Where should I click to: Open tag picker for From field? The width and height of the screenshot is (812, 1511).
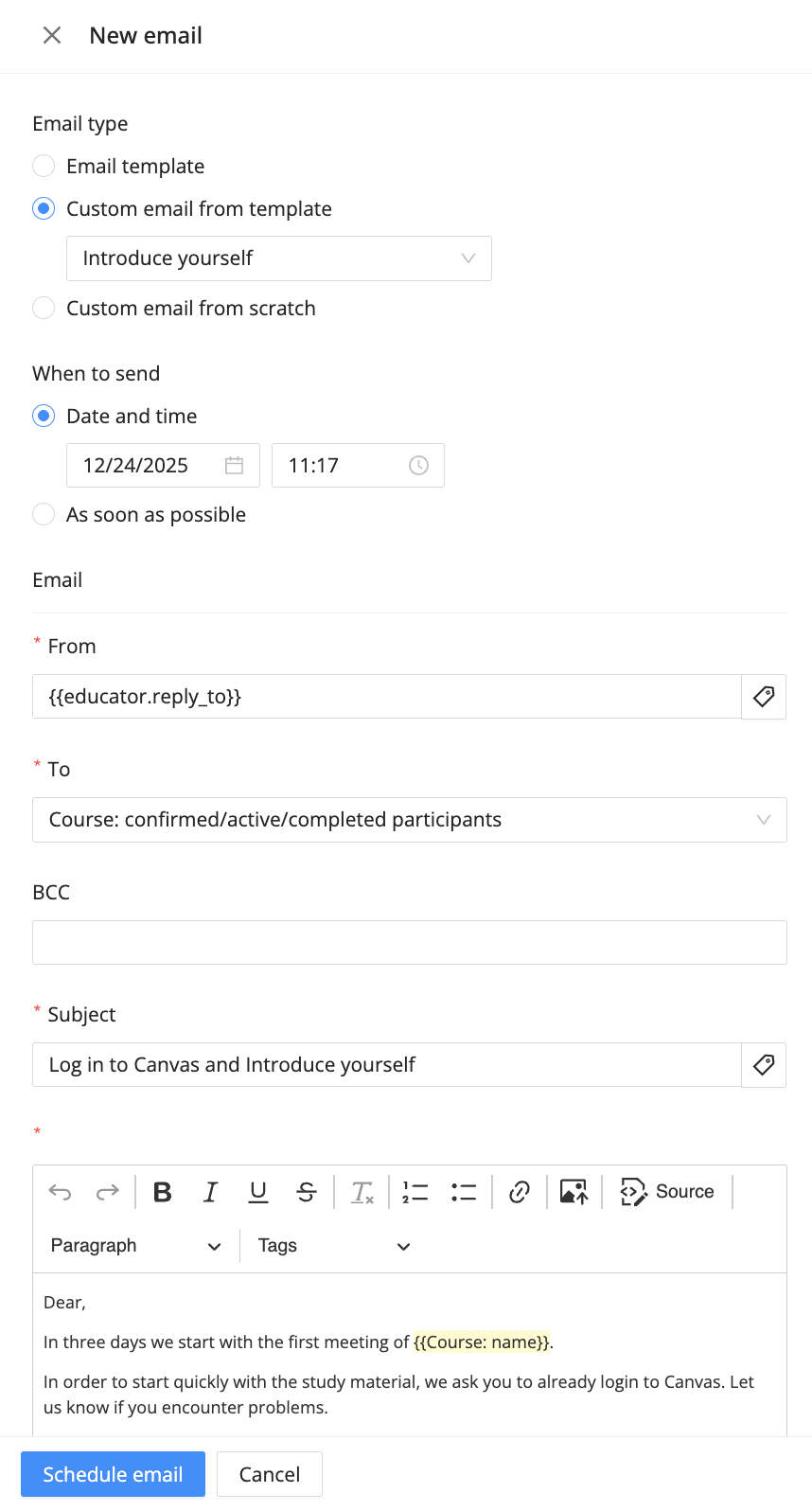coord(764,697)
